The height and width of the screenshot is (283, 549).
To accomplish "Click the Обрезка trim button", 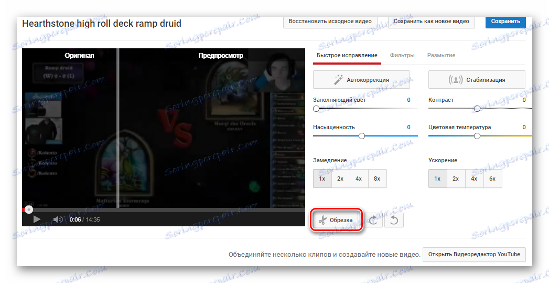I will 336,220.
